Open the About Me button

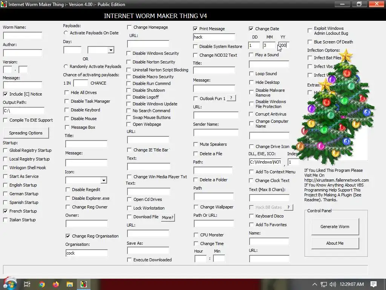point(335,243)
